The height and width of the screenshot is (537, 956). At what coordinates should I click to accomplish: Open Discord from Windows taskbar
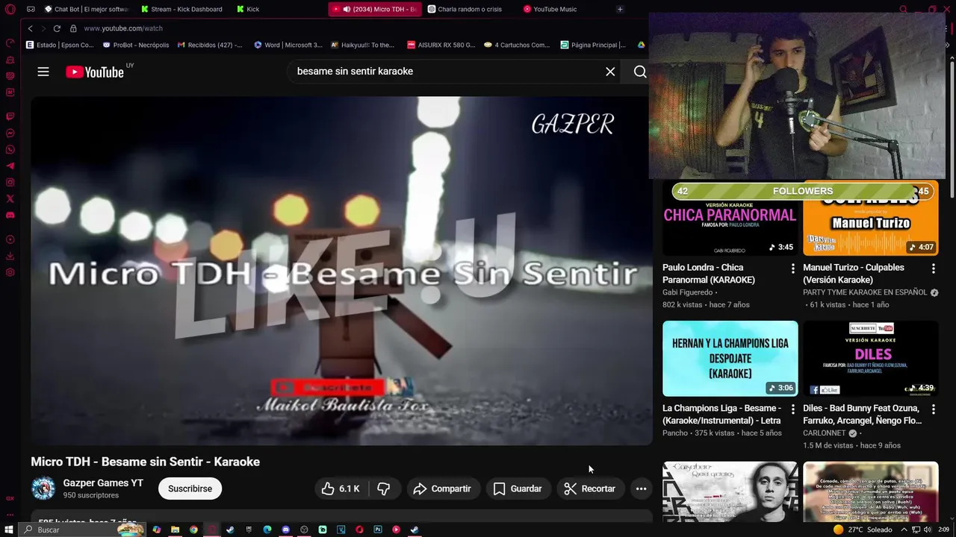(x=286, y=530)
